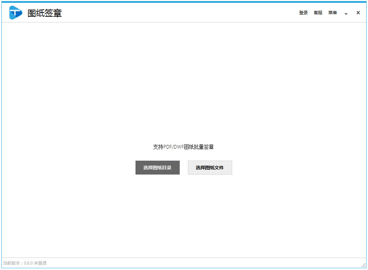Click the empty drawing workspace area
Screen dimensions: 368x270
(184, 82)
